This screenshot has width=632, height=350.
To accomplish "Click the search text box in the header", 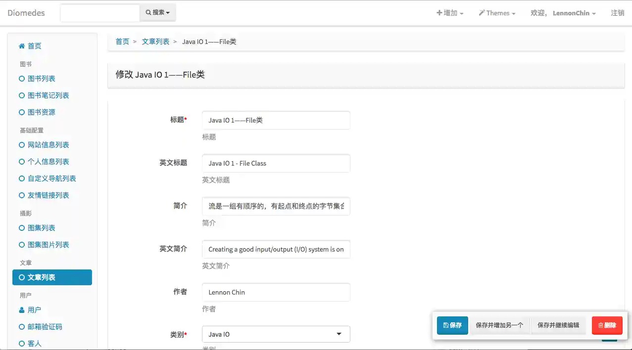I will (99, 12).
